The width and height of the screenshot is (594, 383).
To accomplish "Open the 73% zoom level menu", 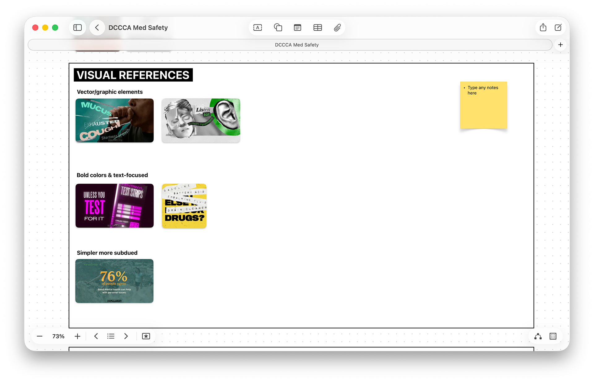I will (58, 336).
